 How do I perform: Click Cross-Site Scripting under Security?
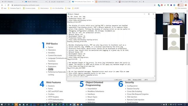click(x=134, y=92)
